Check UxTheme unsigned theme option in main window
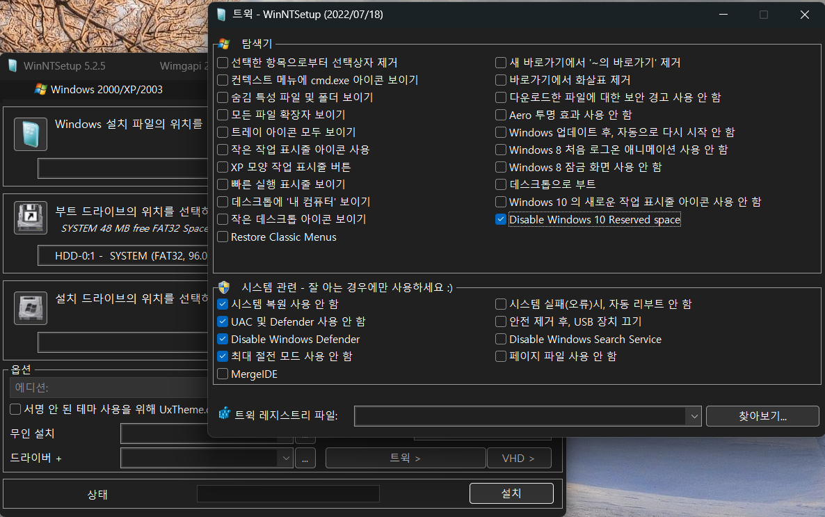This screenshot has width=825, height=517. coord(15,409)
